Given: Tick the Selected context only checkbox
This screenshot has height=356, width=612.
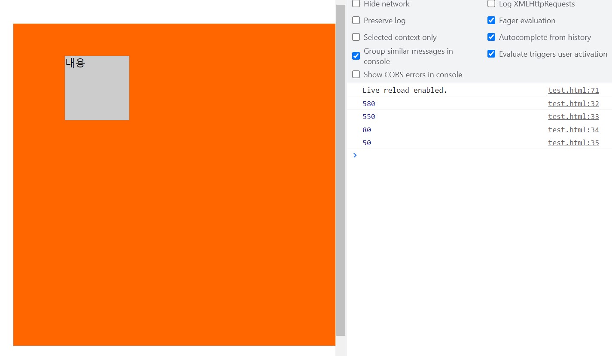Looking at the screenshot, I should 356,37.
